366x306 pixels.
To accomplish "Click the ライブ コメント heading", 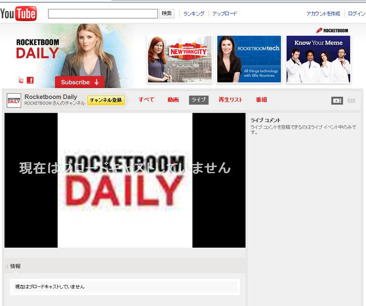I will [265, 120].
